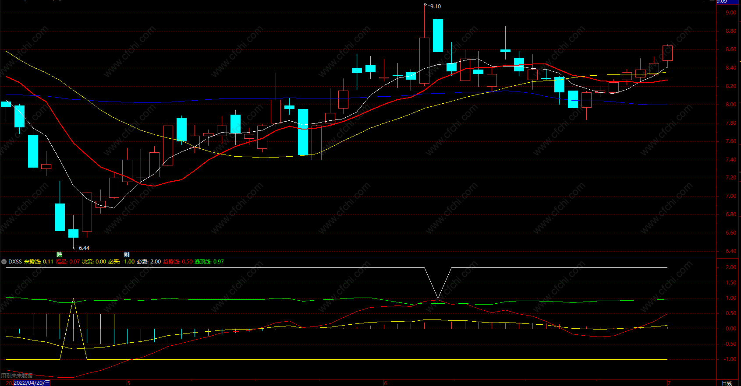Click the DXSS indicator name label
The width and height of the screenshot is (741, 386).
(15, 262)
